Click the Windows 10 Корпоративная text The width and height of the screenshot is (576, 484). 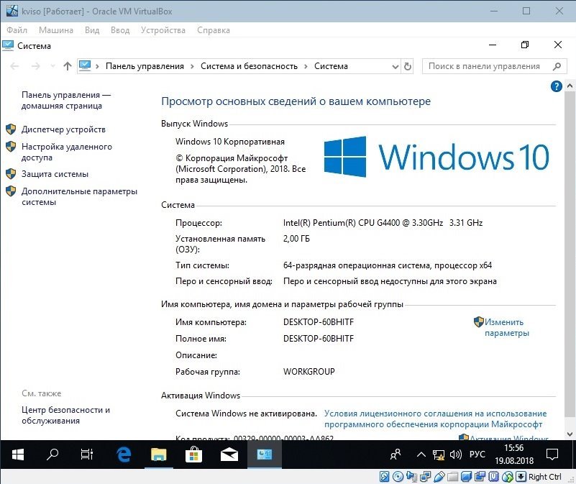click(x=230, y=142)
